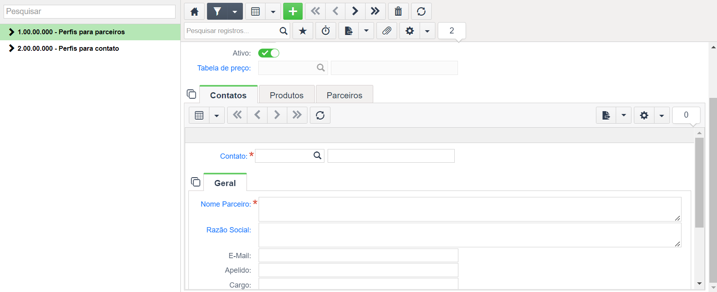Click the inner Contatos panel vertical scrollbar

(x=699, y=183)
